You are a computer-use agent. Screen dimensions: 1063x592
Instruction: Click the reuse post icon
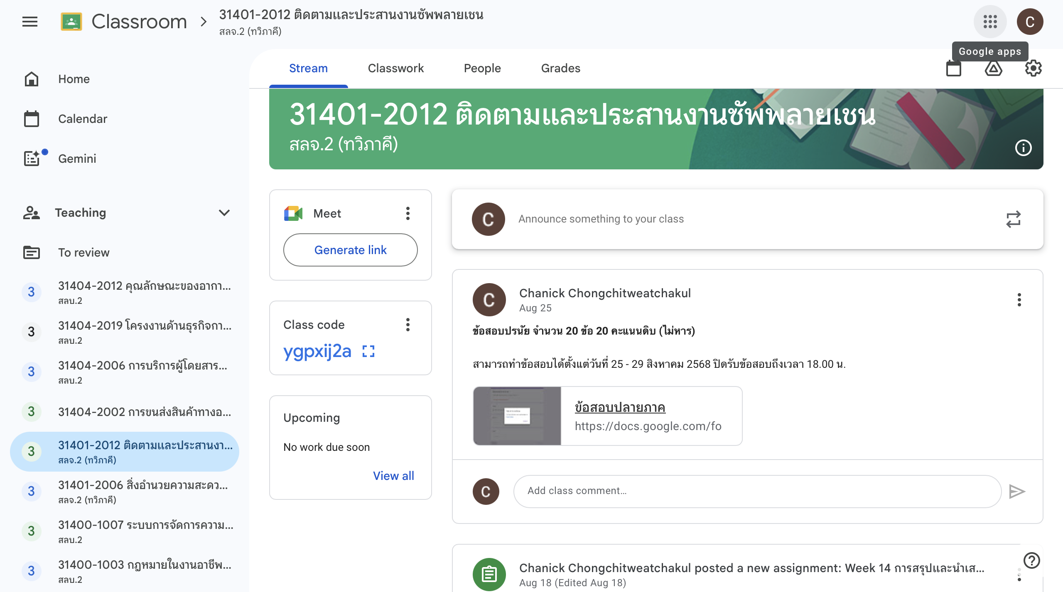click(x=1013, y=219)
